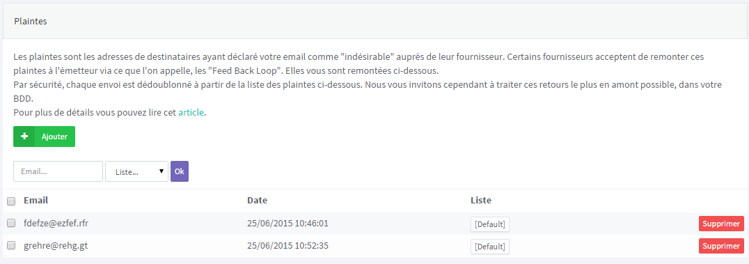Sort by the Email column header
This screenshot has width=749, height=264.
(36, 201)
